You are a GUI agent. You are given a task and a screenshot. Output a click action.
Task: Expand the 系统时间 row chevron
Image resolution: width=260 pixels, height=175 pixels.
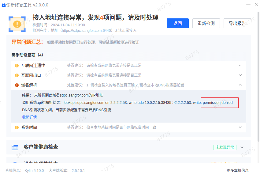[x=240, y=127]
